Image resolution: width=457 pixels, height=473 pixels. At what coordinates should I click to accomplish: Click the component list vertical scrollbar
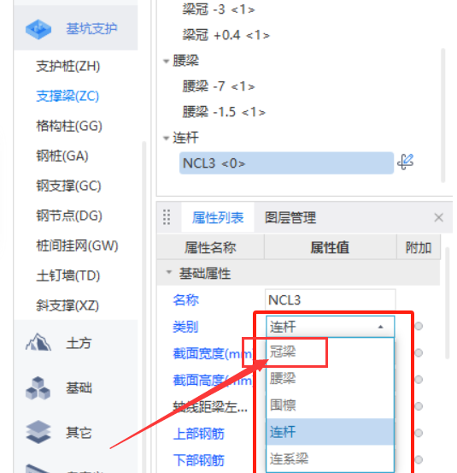[442, 115]
